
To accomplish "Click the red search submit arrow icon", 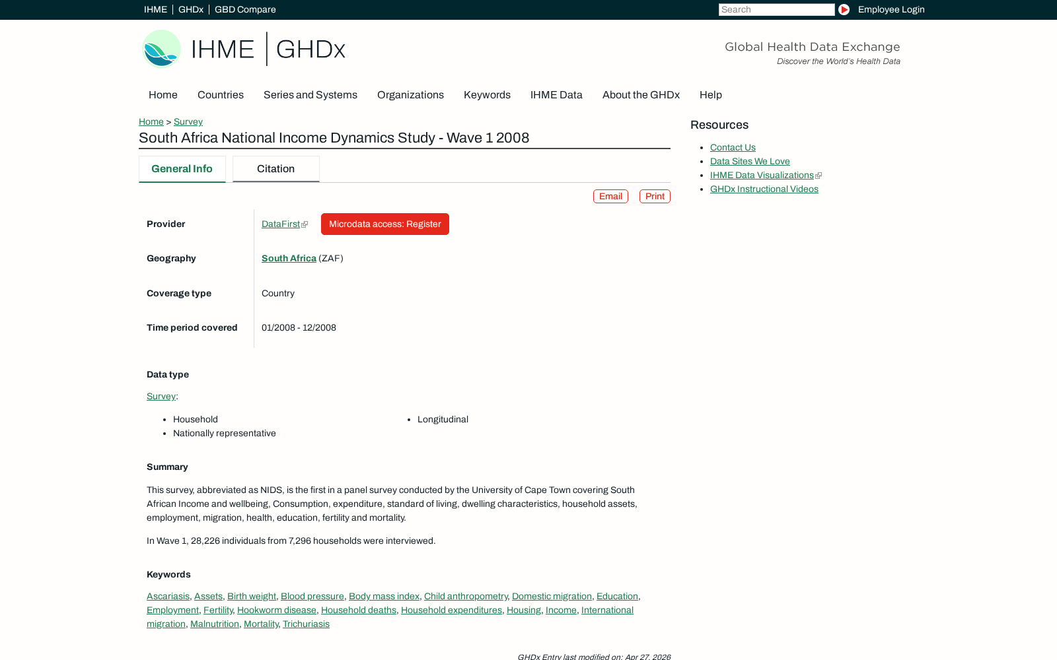I will tap(844, 9).
